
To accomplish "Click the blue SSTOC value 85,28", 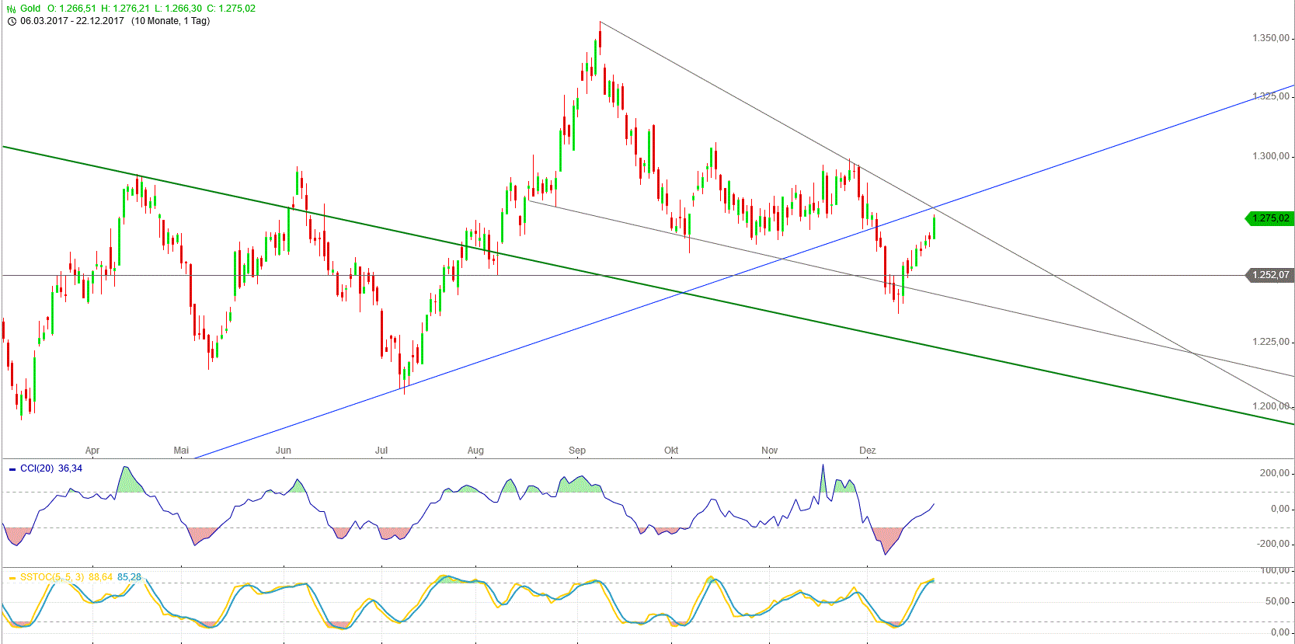I will [129, 577].
